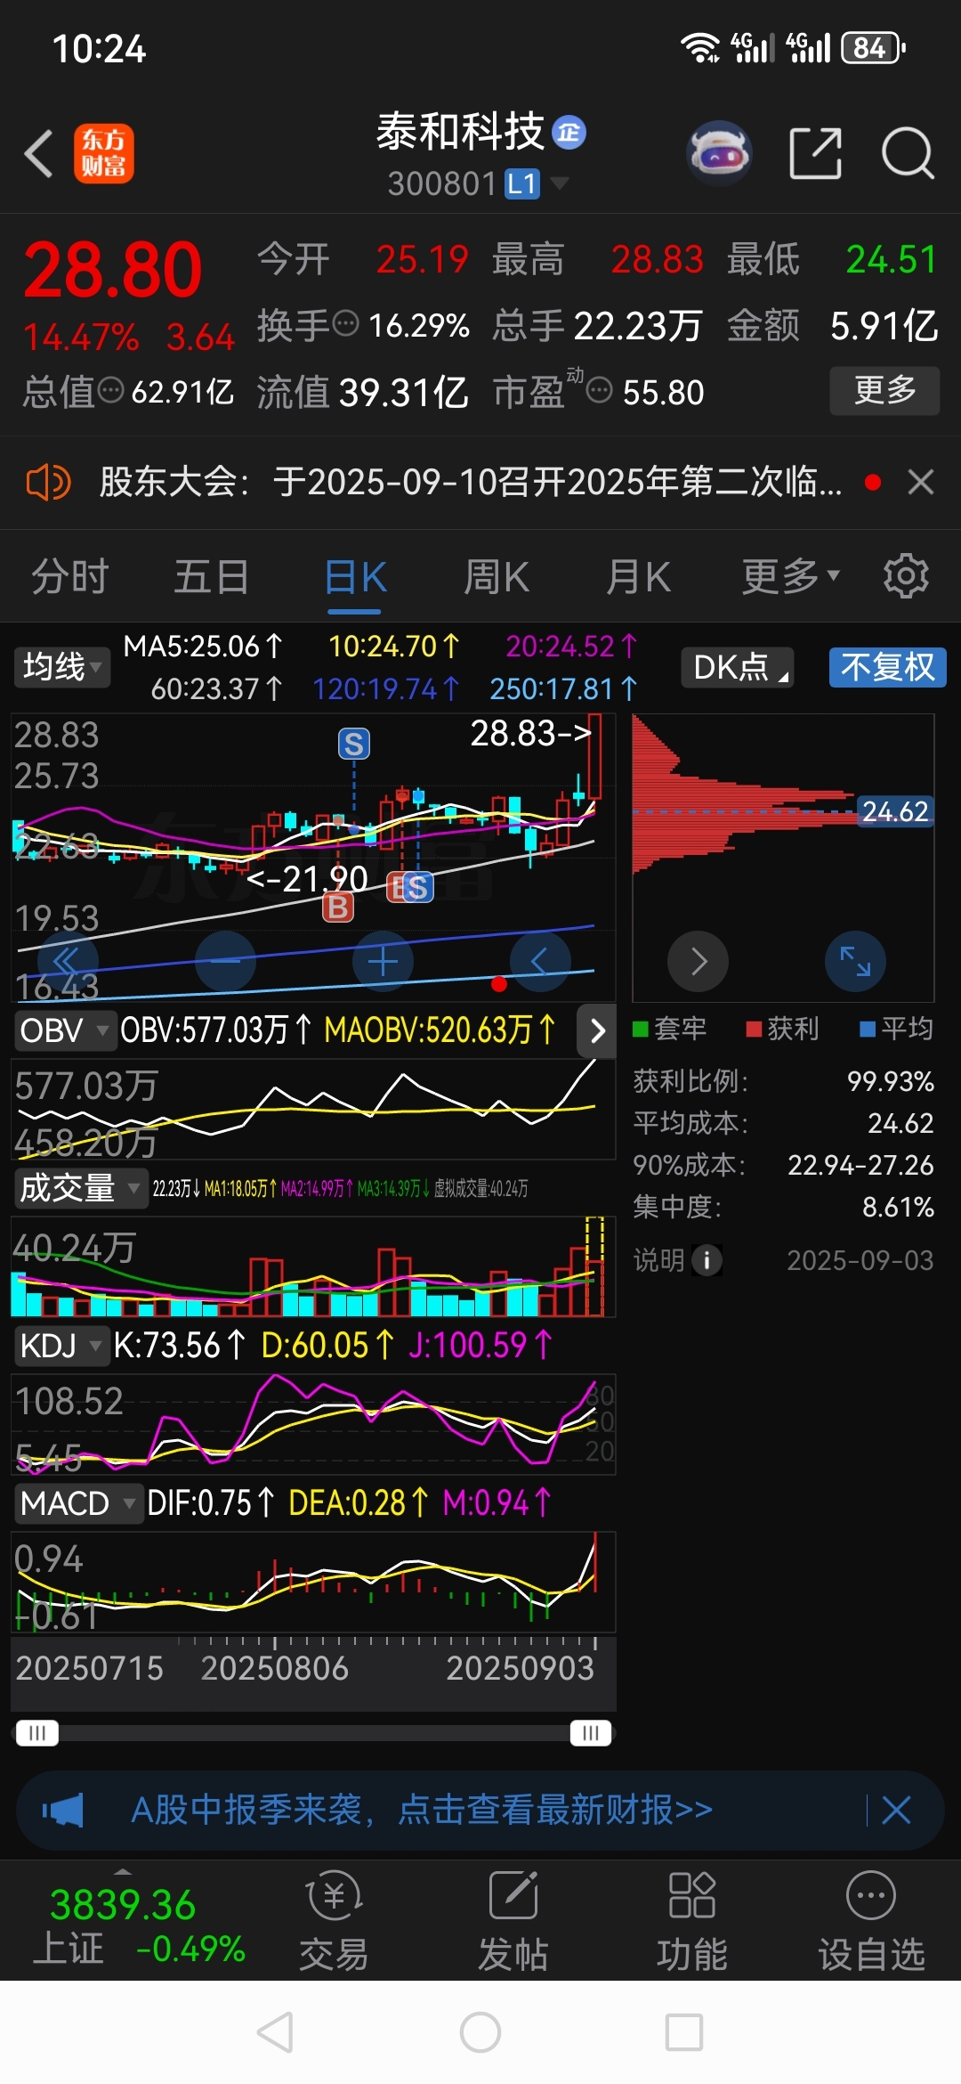Screen dimensions: 961x2084
Task: Click the date range slider track
Action: (x=314, y=1733)
